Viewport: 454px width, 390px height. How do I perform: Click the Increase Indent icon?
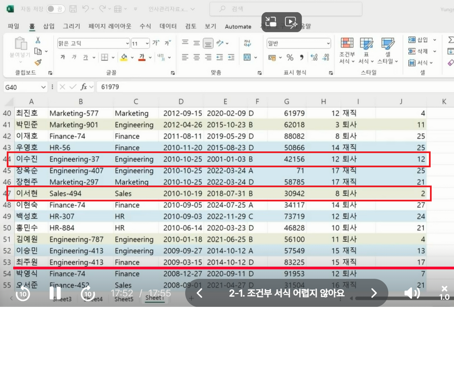(231, 57)
